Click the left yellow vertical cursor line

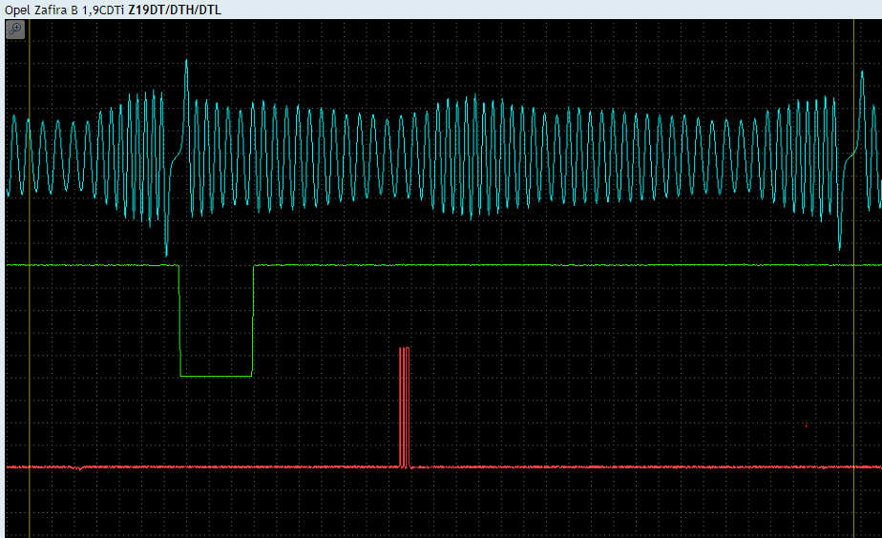[x=30, y=279]
